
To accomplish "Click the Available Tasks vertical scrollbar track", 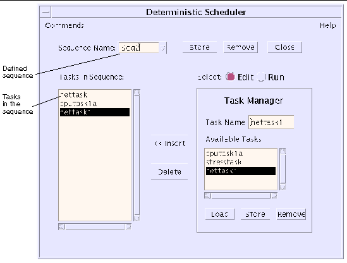I will click(x=283, y=169).
